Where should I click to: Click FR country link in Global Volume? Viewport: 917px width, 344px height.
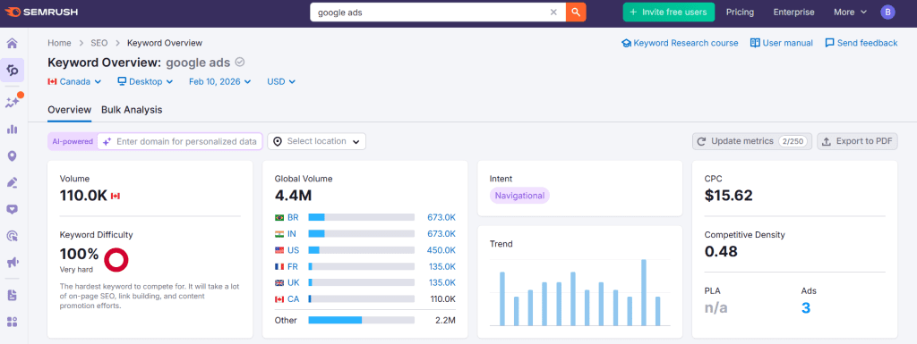pyautogui.click(x=293, y=266)
